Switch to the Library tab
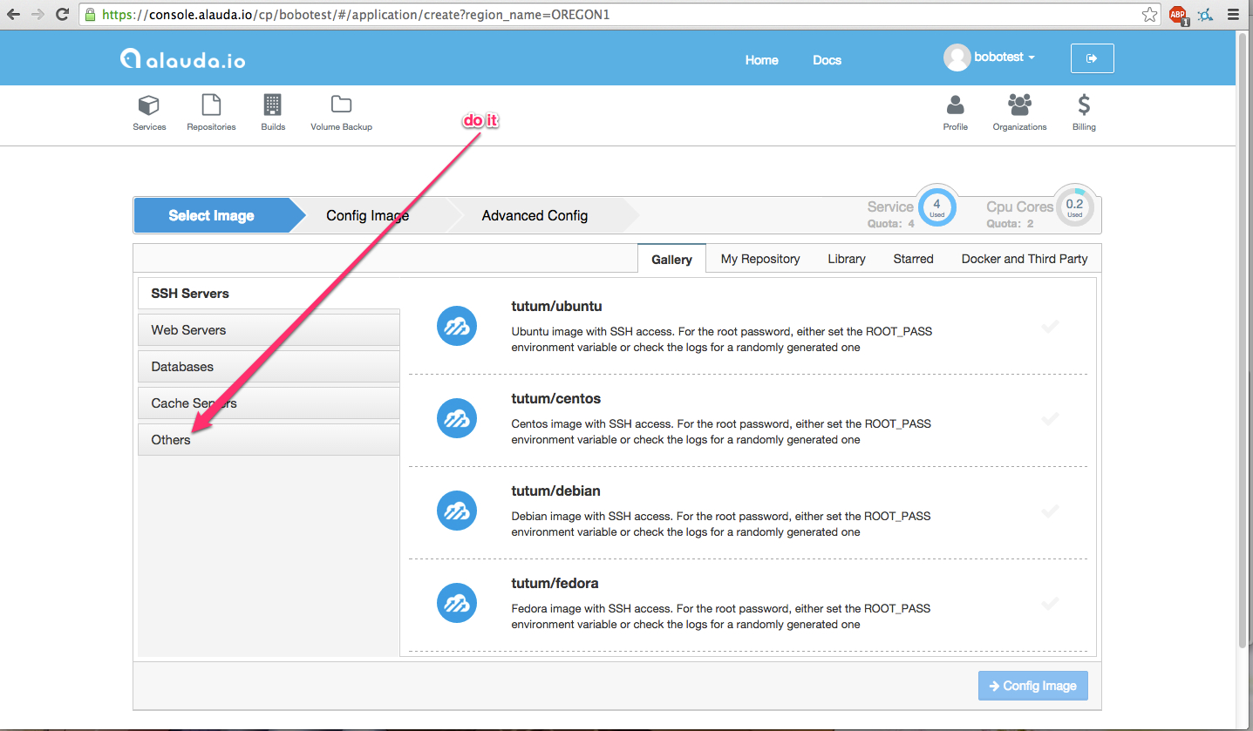The width and height of the screenshot is (1253, 731). coord(847,259)
